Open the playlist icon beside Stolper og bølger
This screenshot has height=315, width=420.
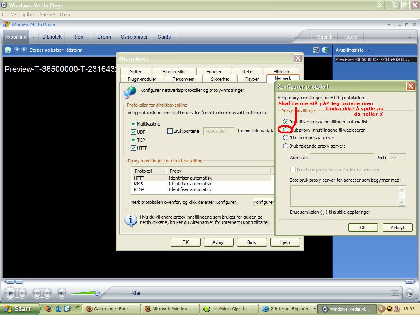[8, 50]
